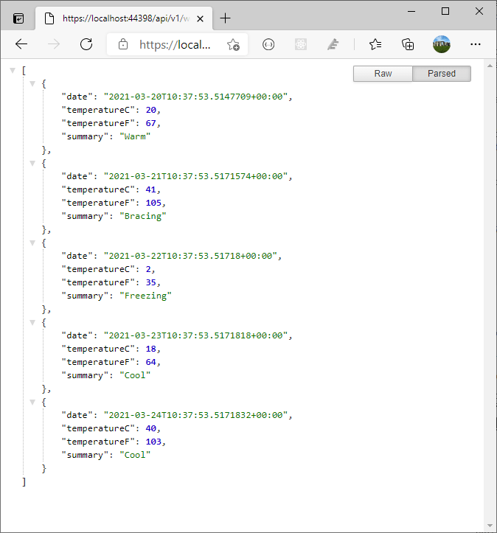Viewport: 497px width, 533px height.
Task: Select temperatureF value 103
Action: [153, 442]
